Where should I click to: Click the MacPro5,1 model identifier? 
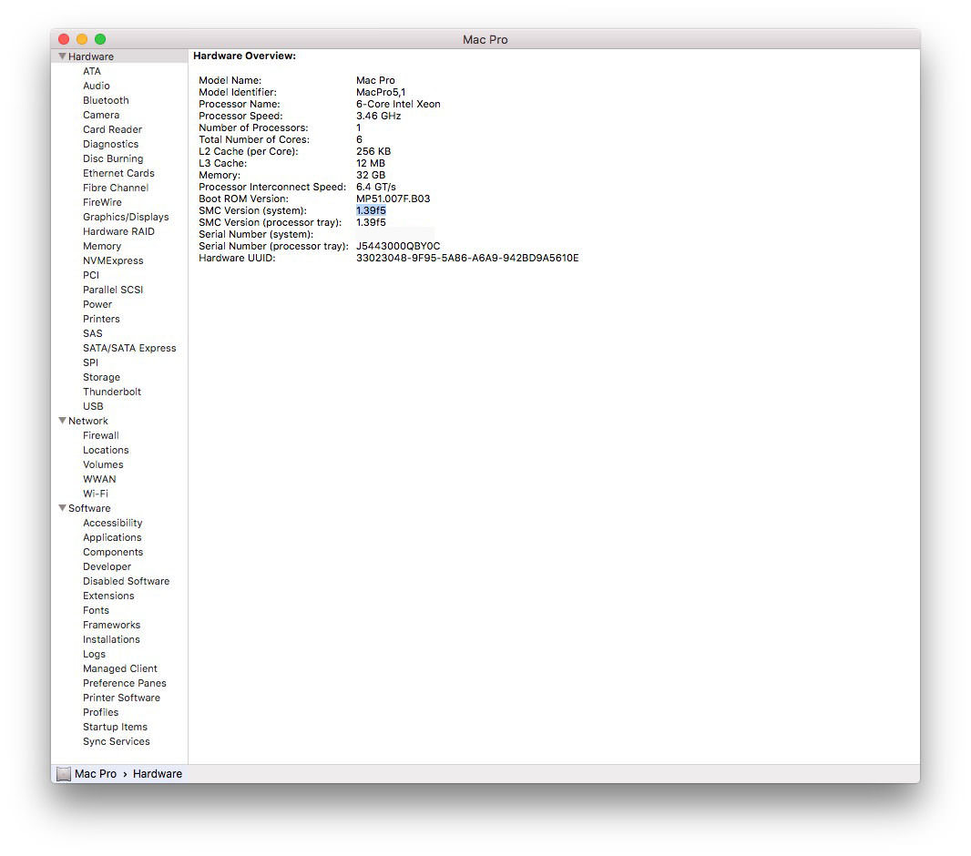(x=381, y=92)
